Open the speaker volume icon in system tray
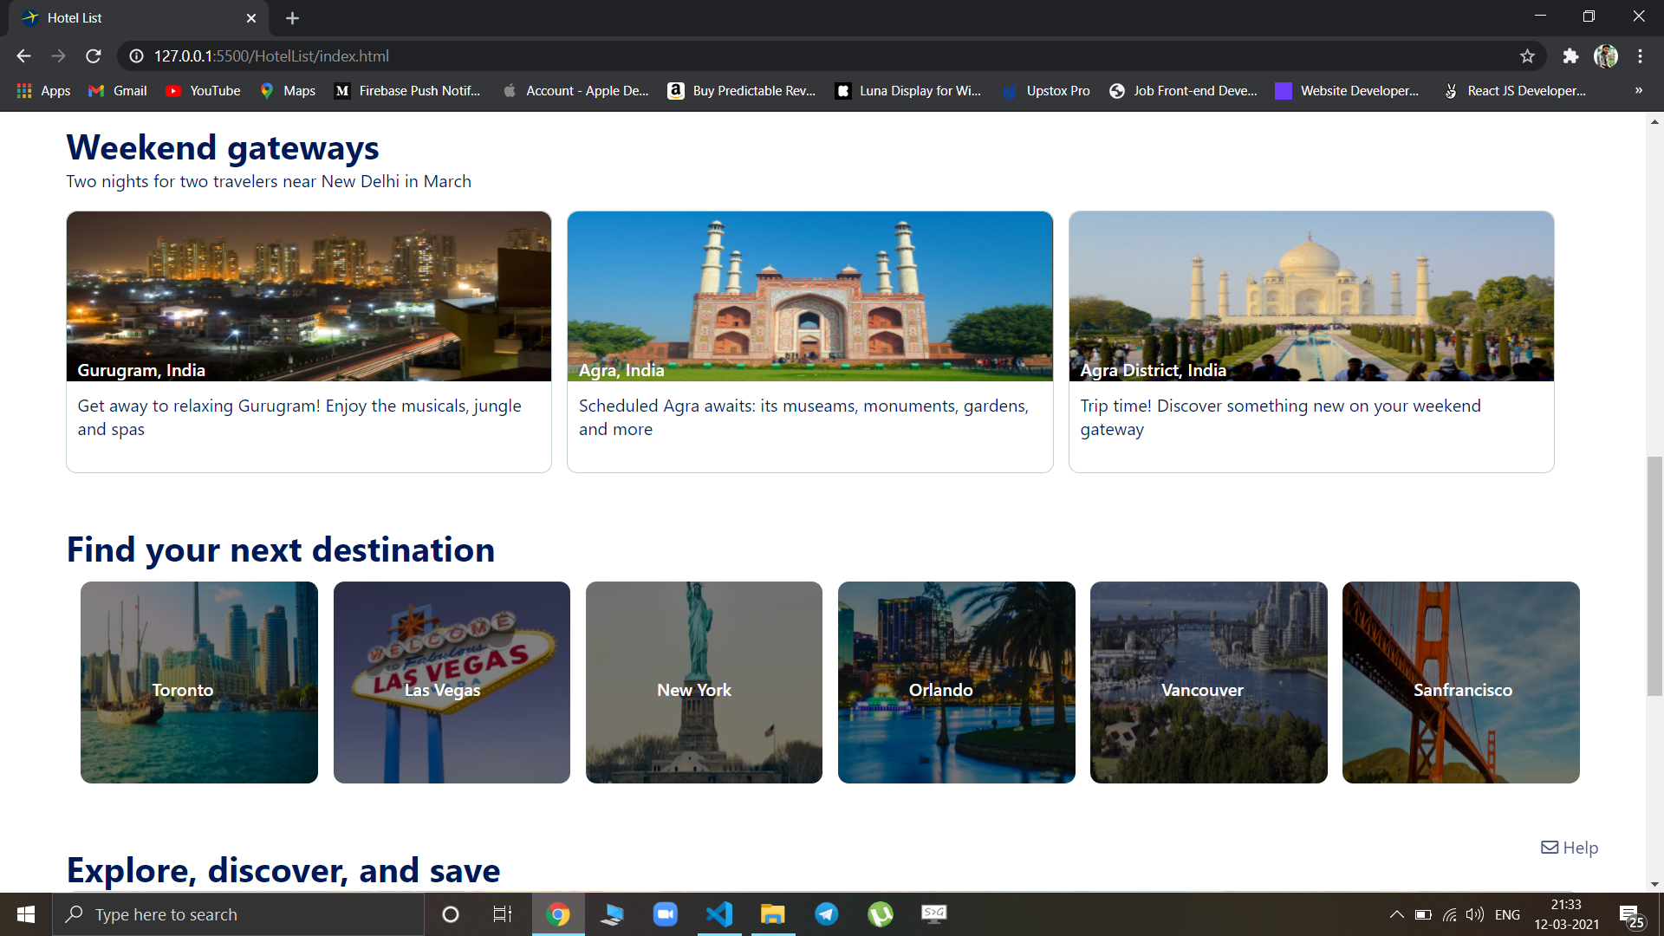This screenshot has width=1664, height=936. coord(1475,913)
